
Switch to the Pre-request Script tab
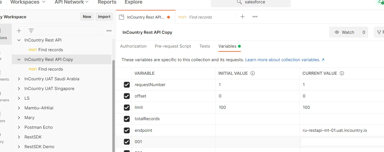[x=173, y=46]
